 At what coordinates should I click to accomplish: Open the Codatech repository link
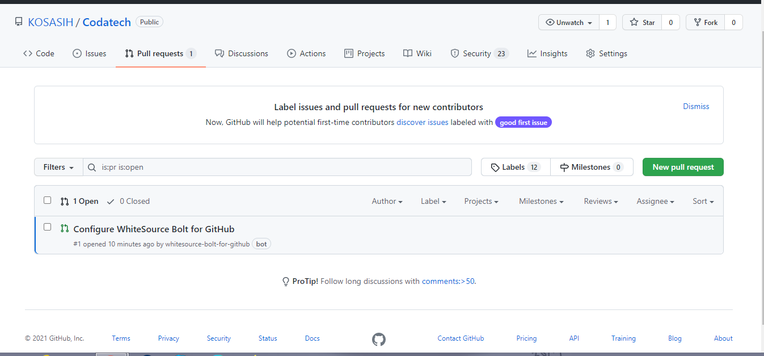coord(107,22)
